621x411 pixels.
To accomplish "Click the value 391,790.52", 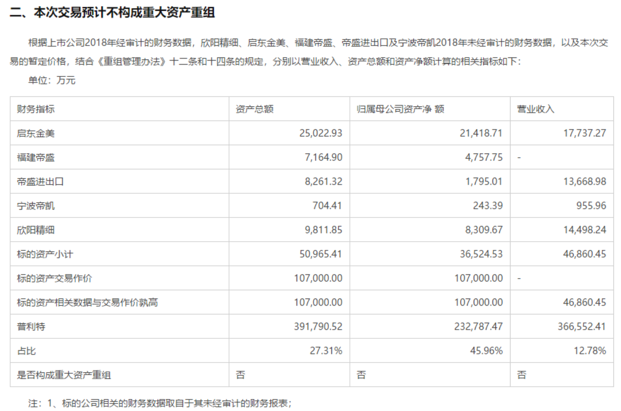I will [x=318, y=326].
